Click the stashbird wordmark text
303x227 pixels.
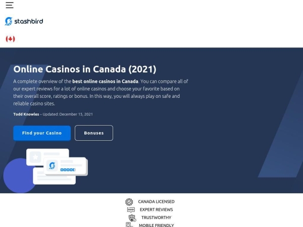pyautogui.click(x=29, y=21)
